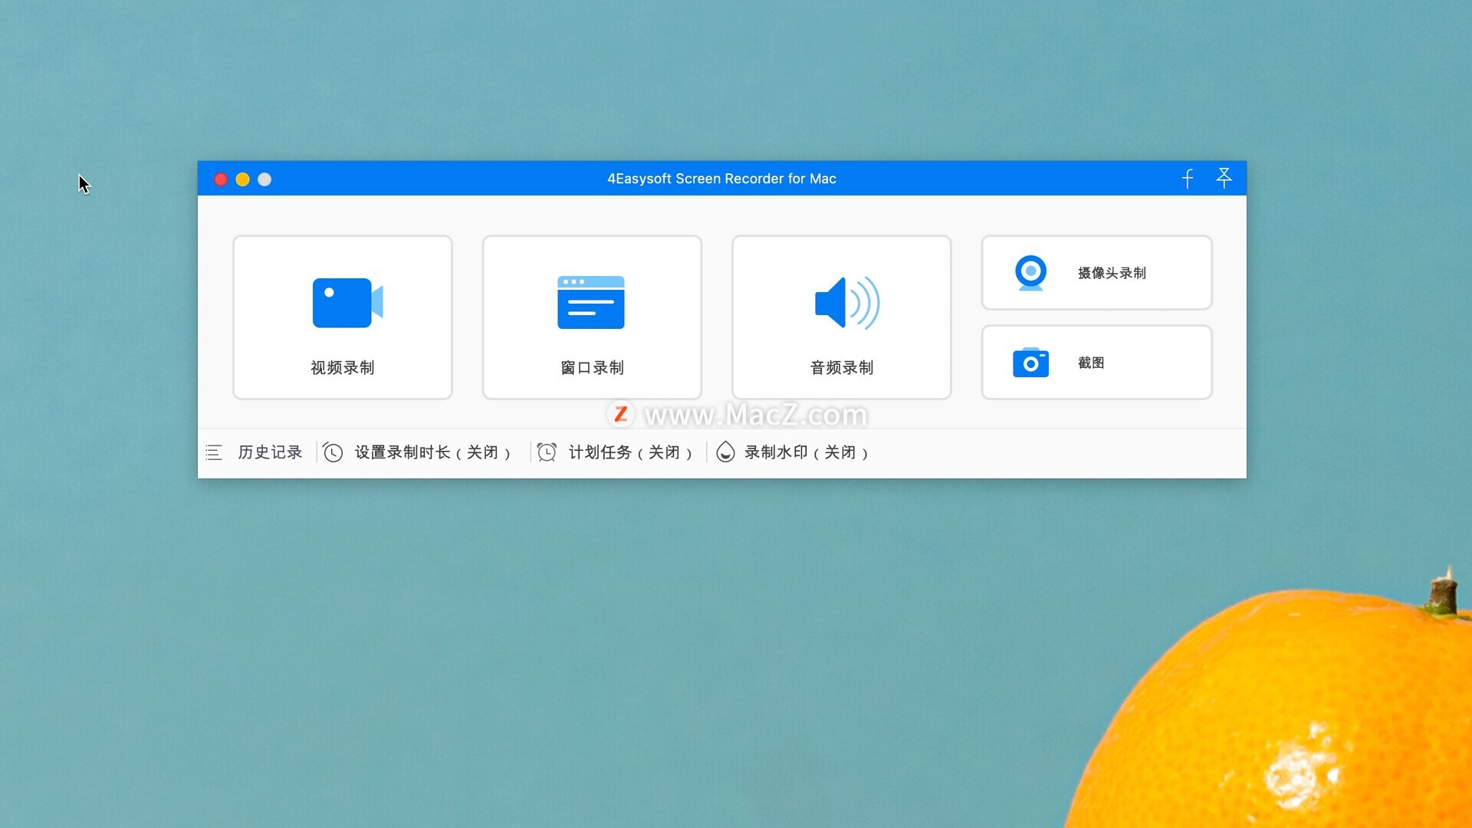The image size is (1472, 828).
Task: Select the 音频录制 label text
Action: point(842,368)
